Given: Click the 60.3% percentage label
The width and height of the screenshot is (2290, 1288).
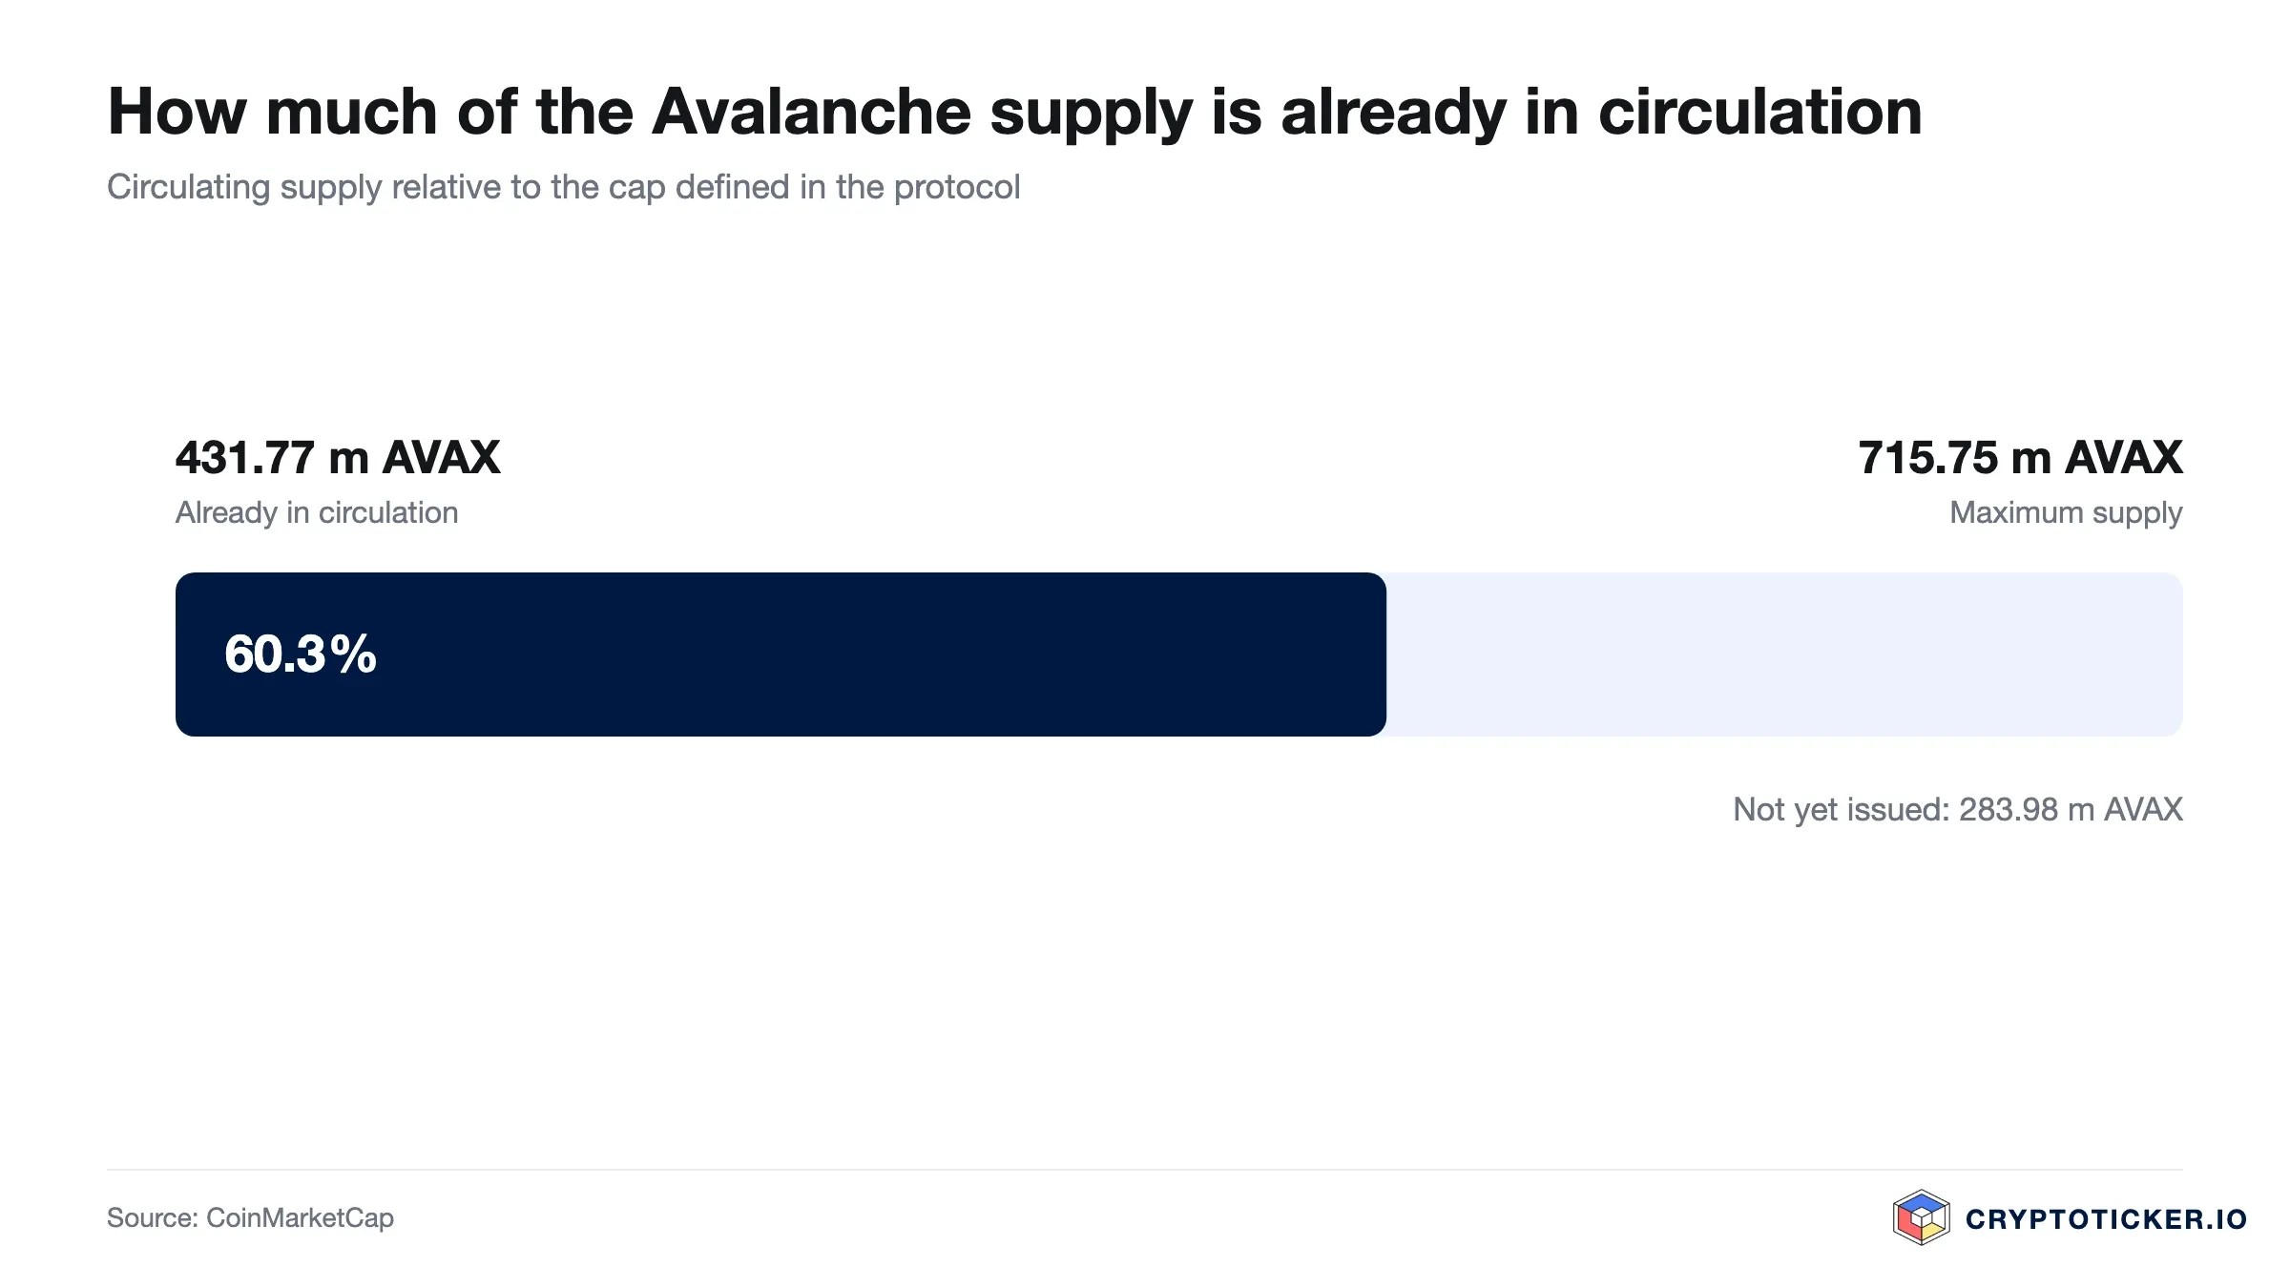Looking at the screenshot, I should coord(301,654).
